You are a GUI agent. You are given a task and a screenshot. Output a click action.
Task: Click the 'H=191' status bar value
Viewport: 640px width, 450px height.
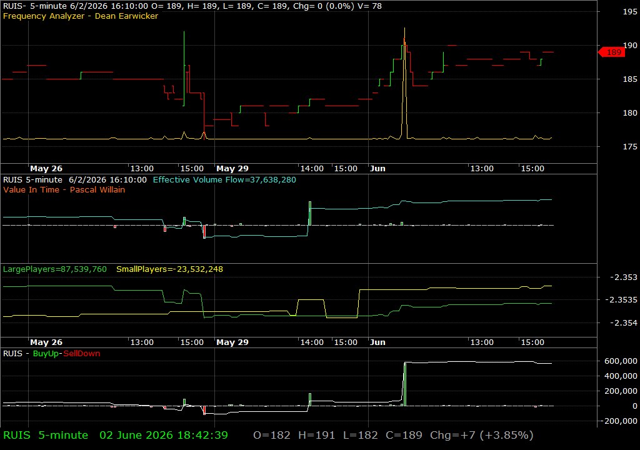click(x=316, y=435)
